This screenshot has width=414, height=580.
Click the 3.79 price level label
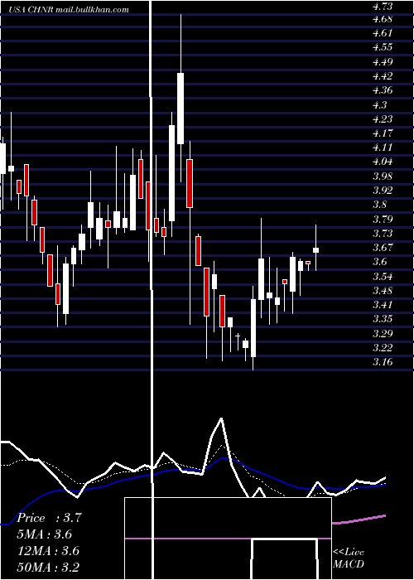[382, 220]
